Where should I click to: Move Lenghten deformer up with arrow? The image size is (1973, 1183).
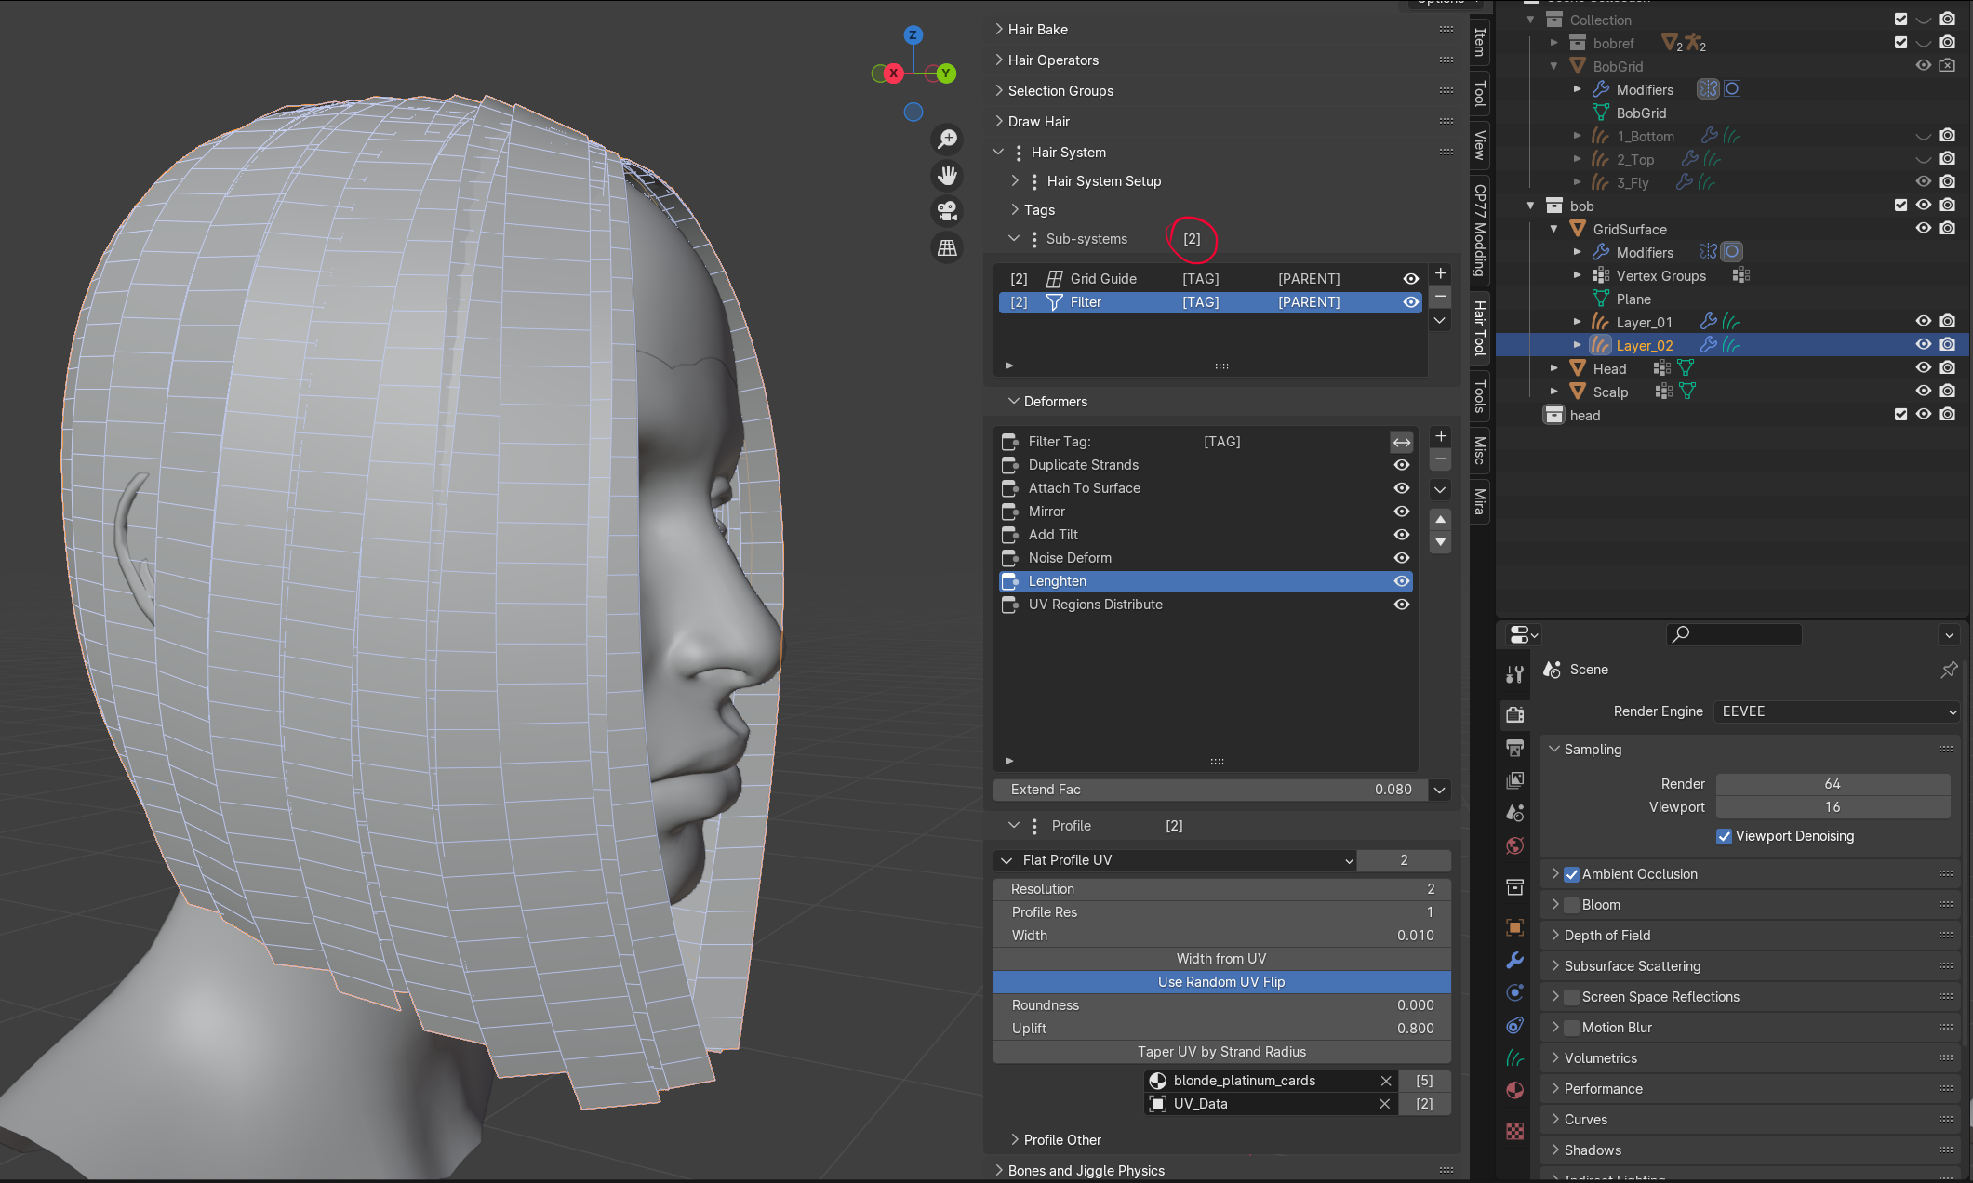1440,519
